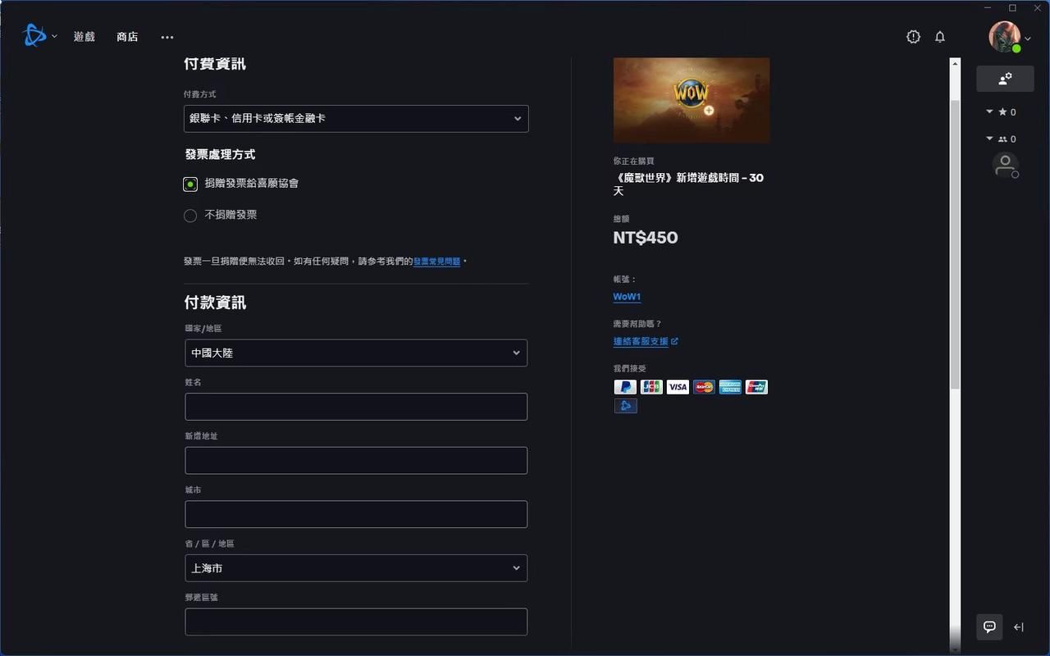The width and height of the screenshot is (1050, 656).
Task: Click the 需要幫助嗎？ label
Action: 637,324
